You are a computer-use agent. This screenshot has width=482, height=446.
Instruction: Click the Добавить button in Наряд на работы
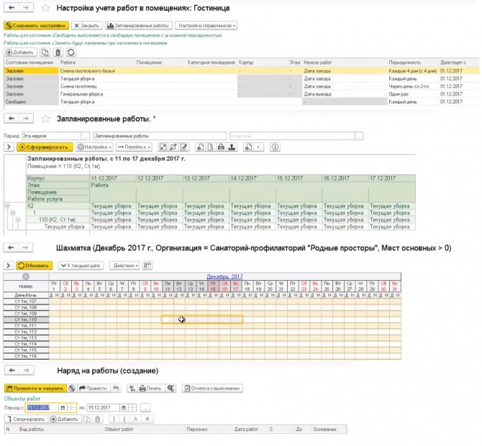click(x=64, y=419)
